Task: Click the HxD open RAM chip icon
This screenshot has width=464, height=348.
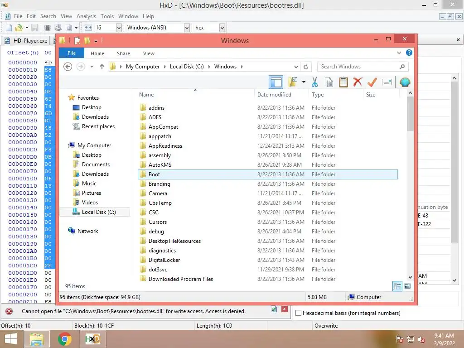Action: click(47, 28)
